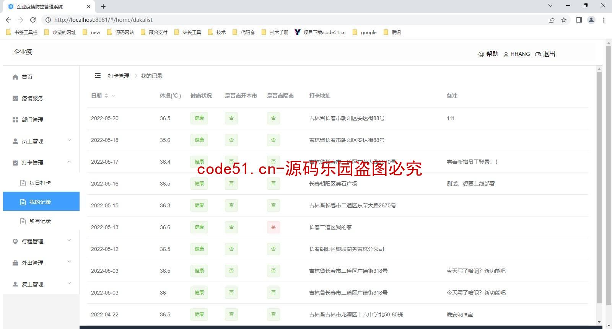Click the browser page vertical scrollbar

609,175
